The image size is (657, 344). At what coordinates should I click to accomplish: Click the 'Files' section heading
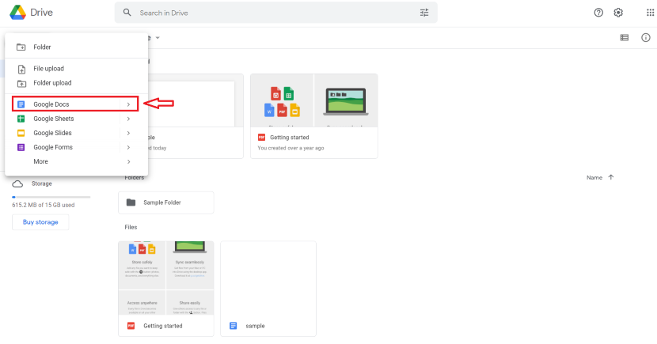(x=131, y=227)
